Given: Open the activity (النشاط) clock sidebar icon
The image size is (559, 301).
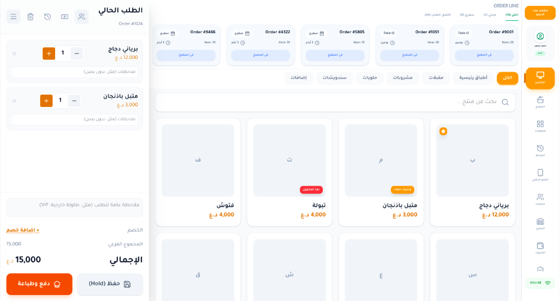Looking at the screenshot, I should point(540,150).
